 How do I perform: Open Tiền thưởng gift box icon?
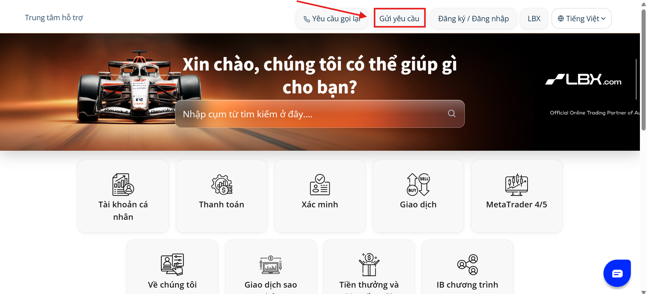point(369,264)
